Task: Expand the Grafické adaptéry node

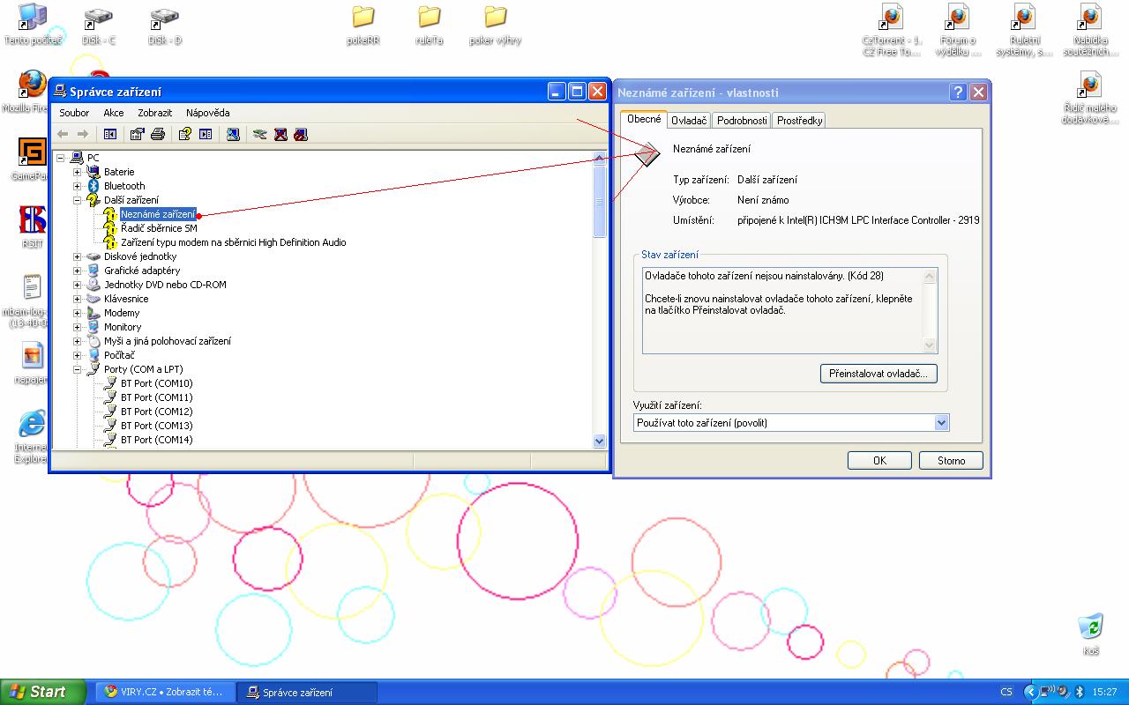Action: [x=78, y=271]
